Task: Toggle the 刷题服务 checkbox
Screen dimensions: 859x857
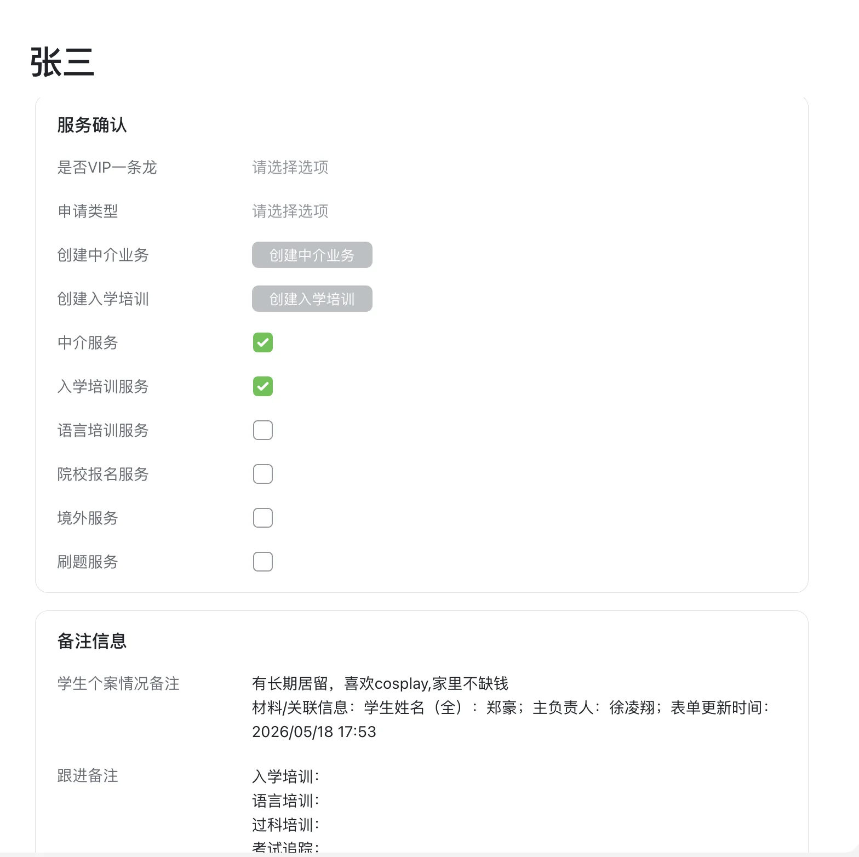Action: tap(263, 562)
